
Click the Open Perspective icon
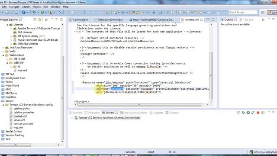(263, 13)
